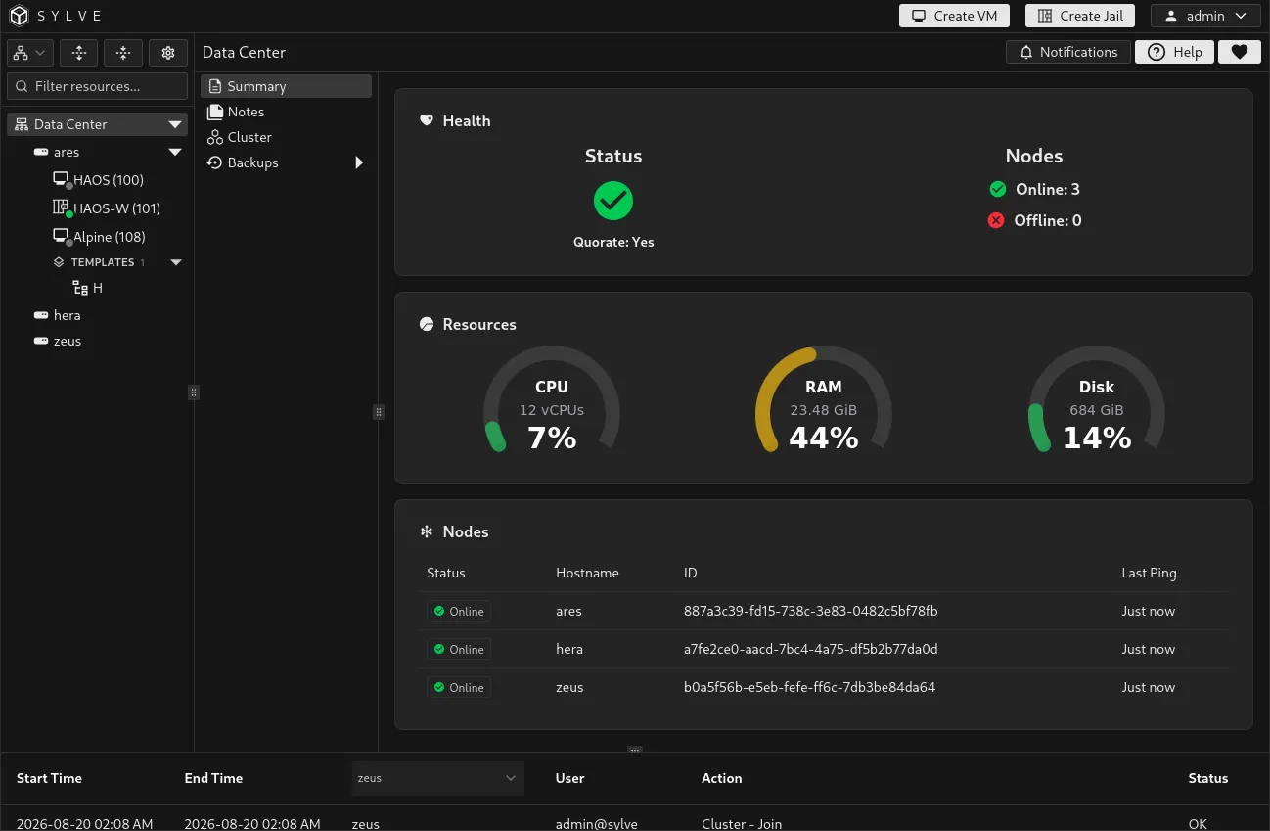This screenshot has width=1270, height=831.
Task: Click the red Offline nodes icon
Action: [x=996, y=220]
